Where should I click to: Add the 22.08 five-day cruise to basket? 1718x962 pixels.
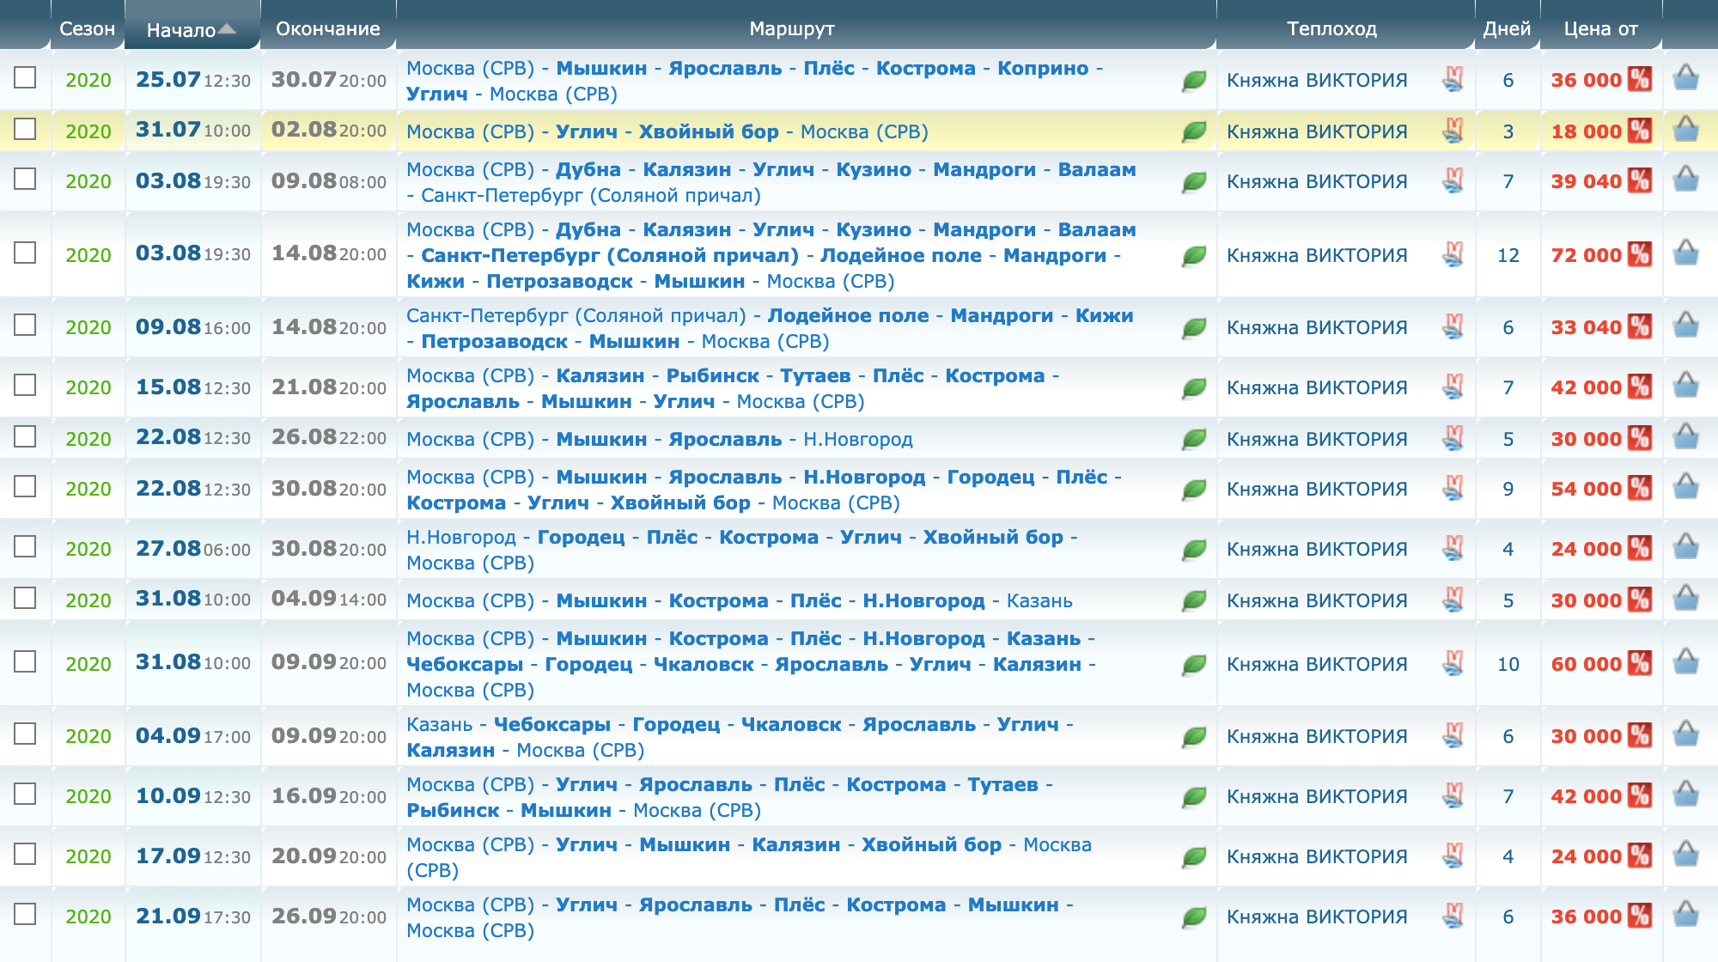[x=1686, y=437]
